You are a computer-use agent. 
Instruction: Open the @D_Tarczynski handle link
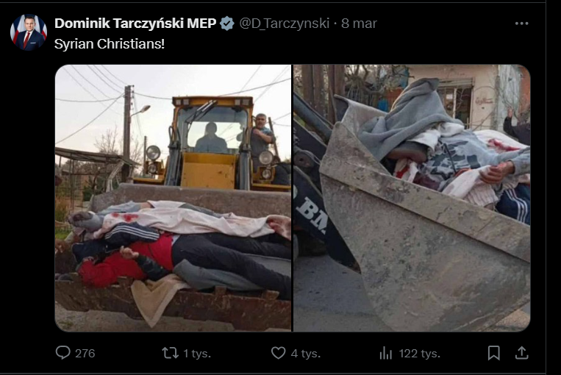click(285, 24)
